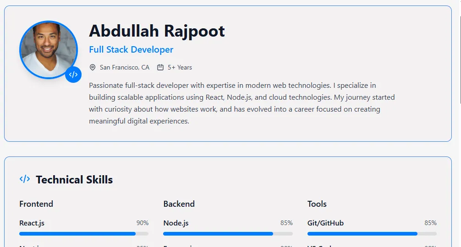Click the San Francisco, CA location text
Image resolution: width=461 pixels, height=247 pixels.
[125, 67]
